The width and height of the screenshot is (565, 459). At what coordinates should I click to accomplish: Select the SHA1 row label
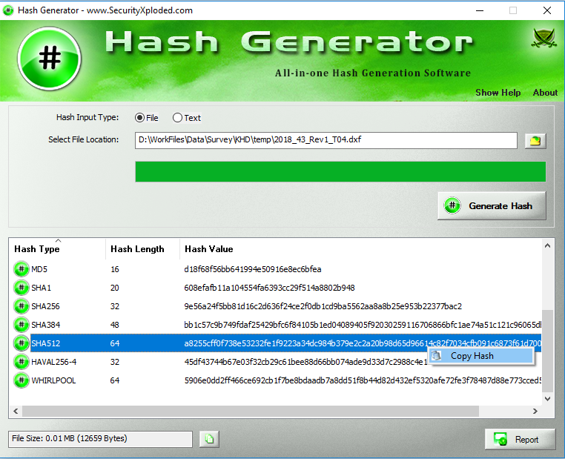(x=41, y=288)
